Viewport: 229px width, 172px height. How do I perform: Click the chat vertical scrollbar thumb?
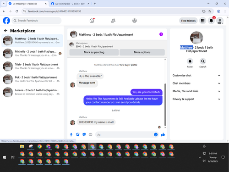click(165, 105)
